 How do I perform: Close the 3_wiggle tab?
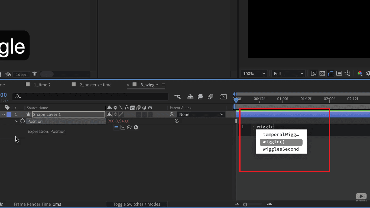[x=128, y=85]
